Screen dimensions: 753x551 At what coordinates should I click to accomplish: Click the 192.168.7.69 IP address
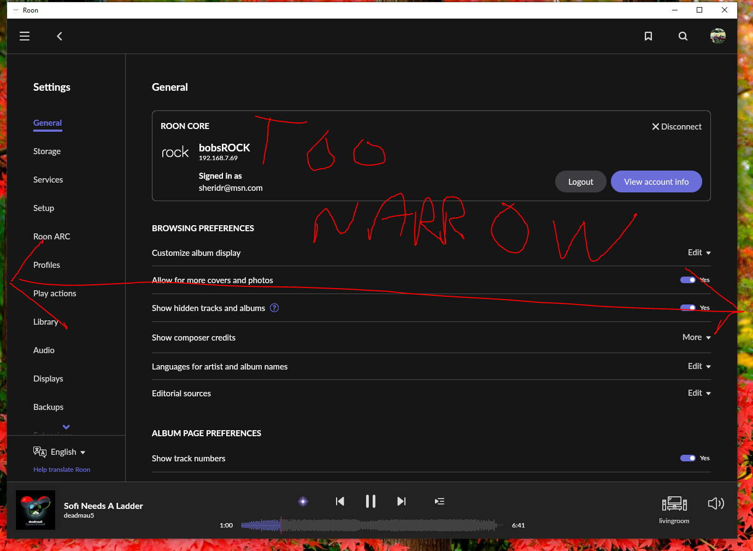(x=218, y=158)
